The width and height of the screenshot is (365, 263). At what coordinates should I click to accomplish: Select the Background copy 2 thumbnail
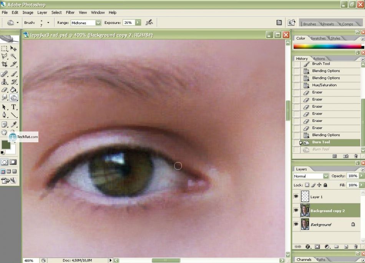[305, 210]
